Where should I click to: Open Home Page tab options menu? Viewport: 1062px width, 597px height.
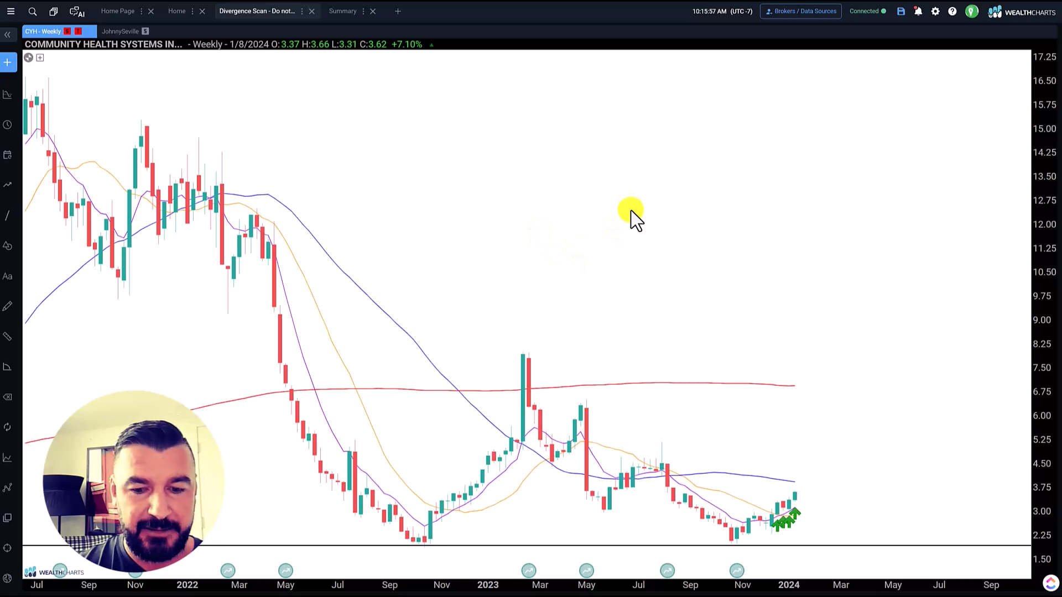[x=142, y=11]
